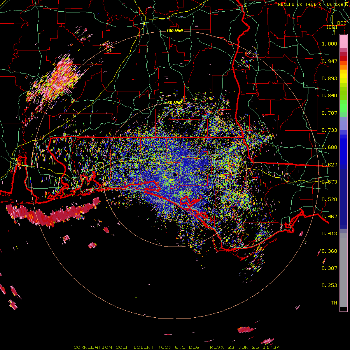Click the 0.947 color scale value
Screen dimensions: 350x350
(x=329, y=61)
